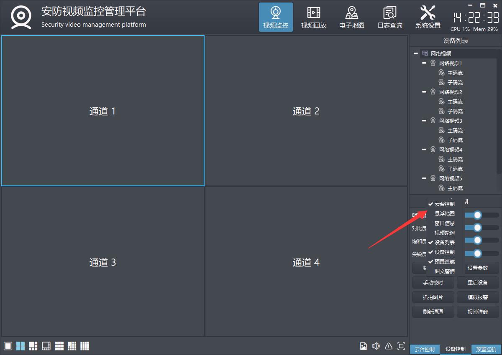The height and width of the screenshot is (355, 502).
Task: Open the 电子地图 electronic map module
Action: tap(351, 18)
